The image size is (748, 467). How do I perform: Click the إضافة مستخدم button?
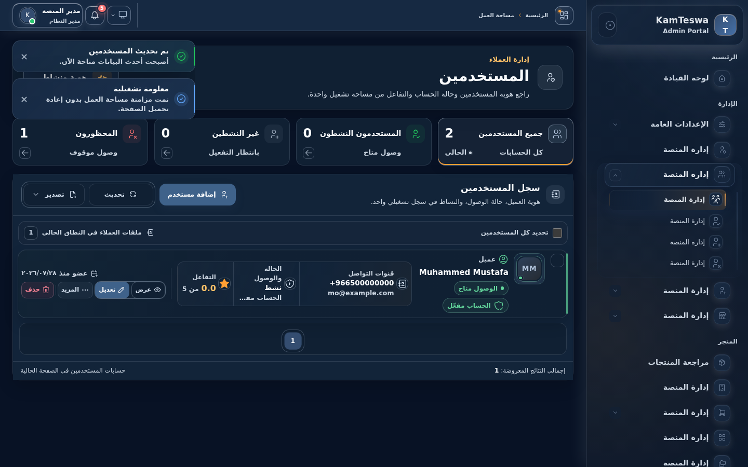tap(197, 195)
